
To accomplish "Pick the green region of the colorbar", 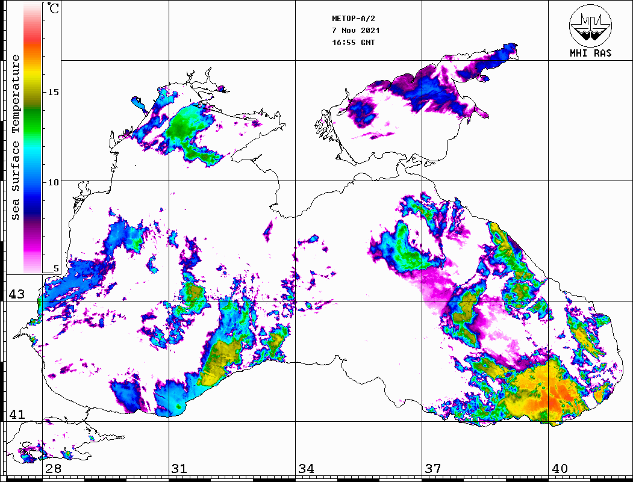I will pyautogui.click(x=33, y=121).
